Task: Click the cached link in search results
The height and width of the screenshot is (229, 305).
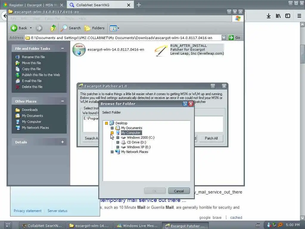Action: (236, 217)
